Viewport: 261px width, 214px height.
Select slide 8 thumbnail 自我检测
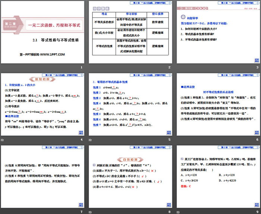[x=130, y=177]
